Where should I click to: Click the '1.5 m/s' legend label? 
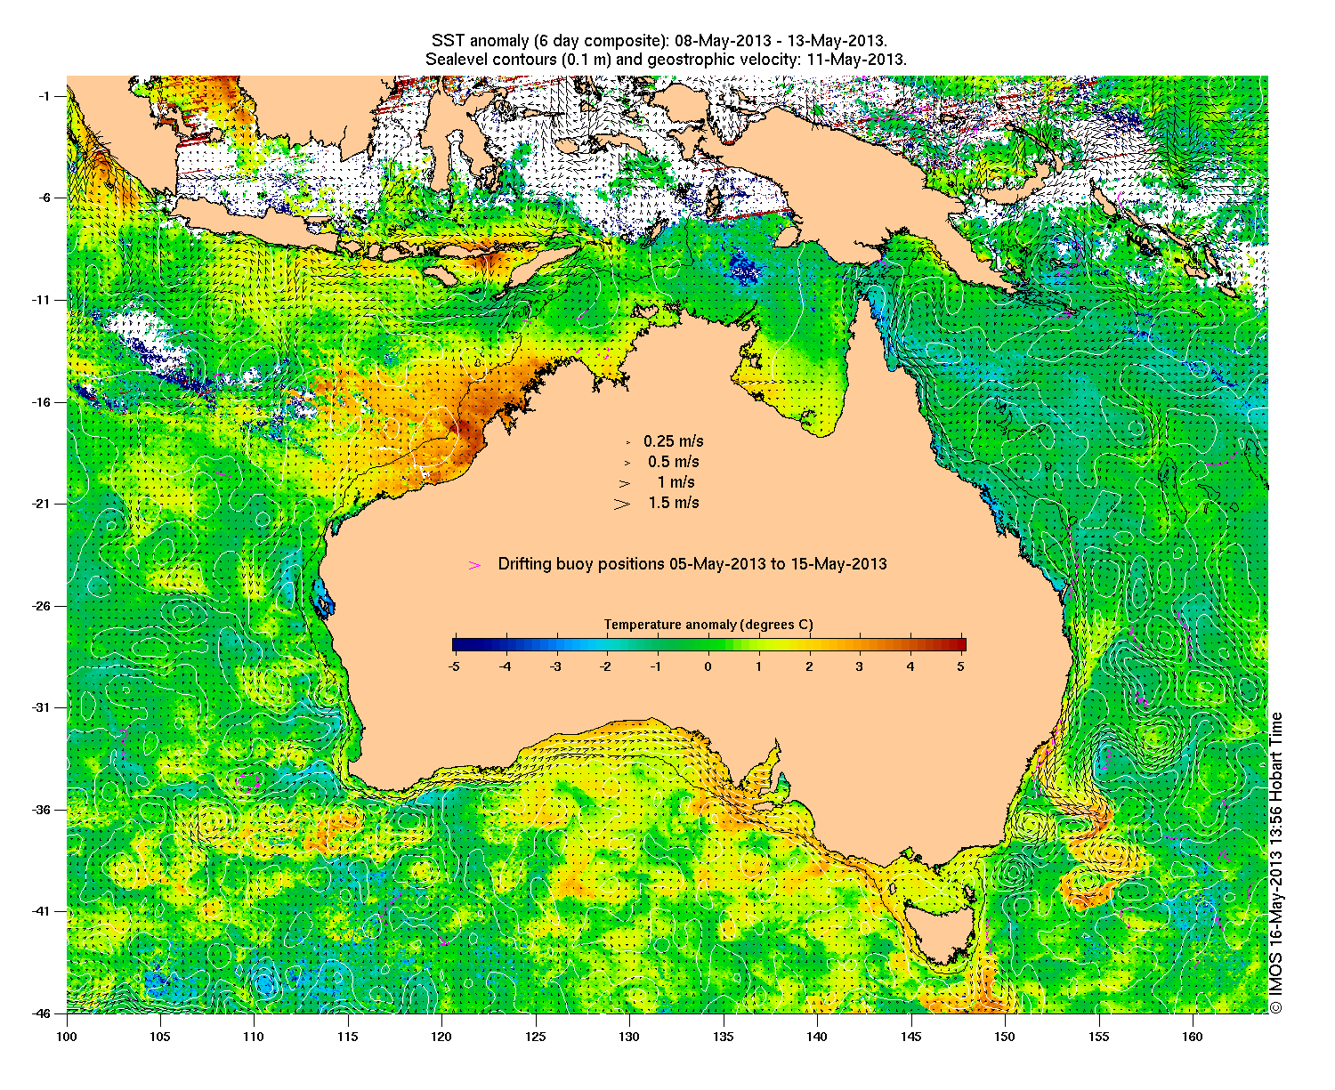674,503
